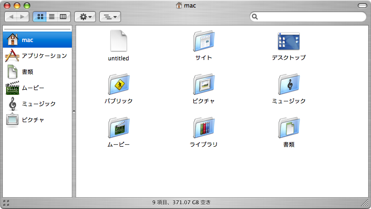Click the パブリック folder name label
Image resolution: width=371 pixels, height=209 pixels.
coord(119,101)
